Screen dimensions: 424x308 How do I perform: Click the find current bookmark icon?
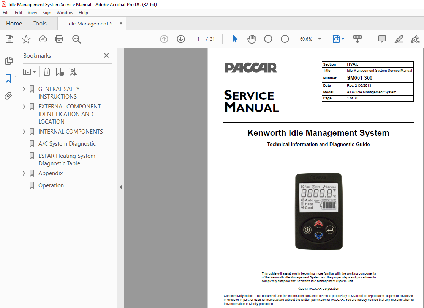click(x=73, y=72)
